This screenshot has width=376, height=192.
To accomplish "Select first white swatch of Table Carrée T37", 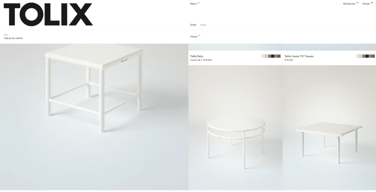I will [358, 56].
